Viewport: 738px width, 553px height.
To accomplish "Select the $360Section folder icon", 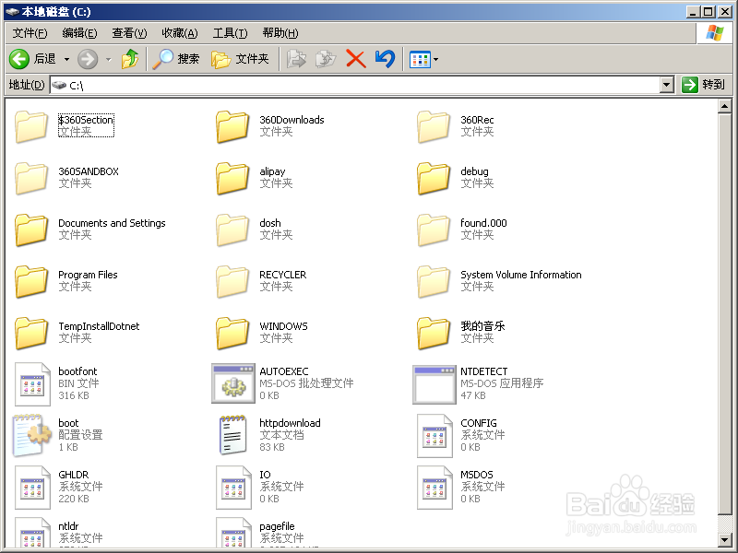I will (x=31, y=126).
